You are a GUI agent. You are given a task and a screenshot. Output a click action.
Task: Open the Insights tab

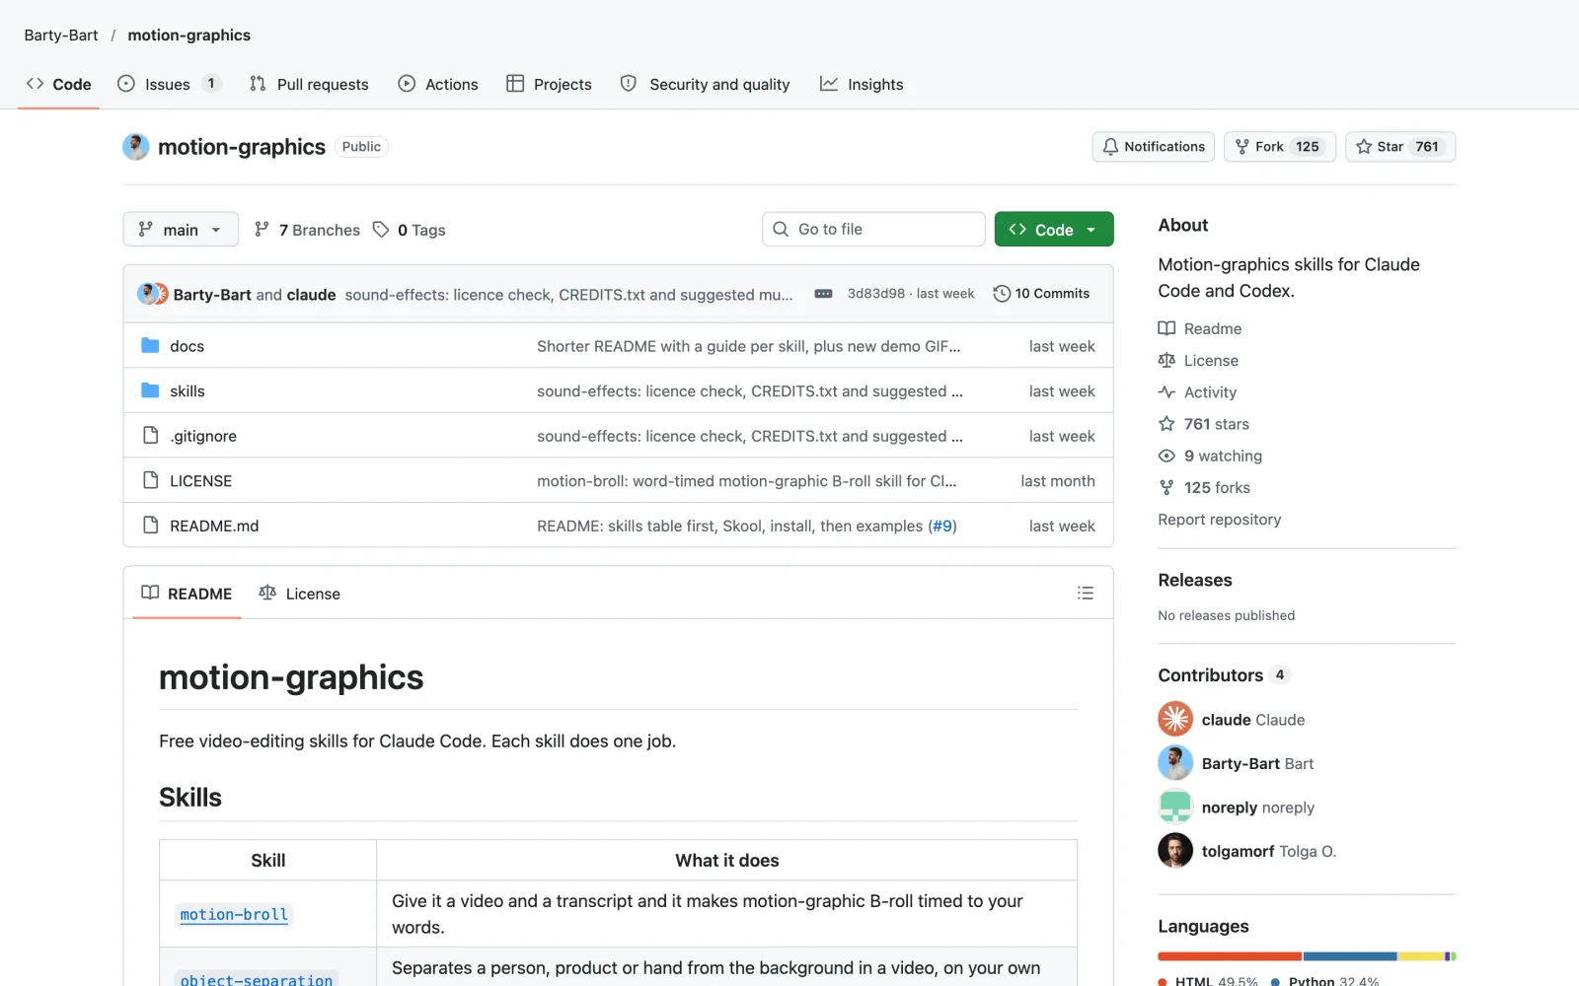click(x=862, y=84)
